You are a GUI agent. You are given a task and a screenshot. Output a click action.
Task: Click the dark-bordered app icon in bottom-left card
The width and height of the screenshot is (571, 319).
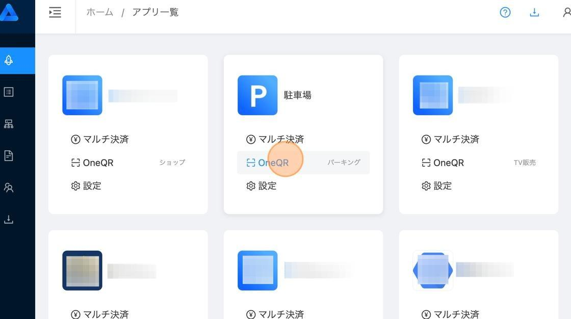[82, 271]
